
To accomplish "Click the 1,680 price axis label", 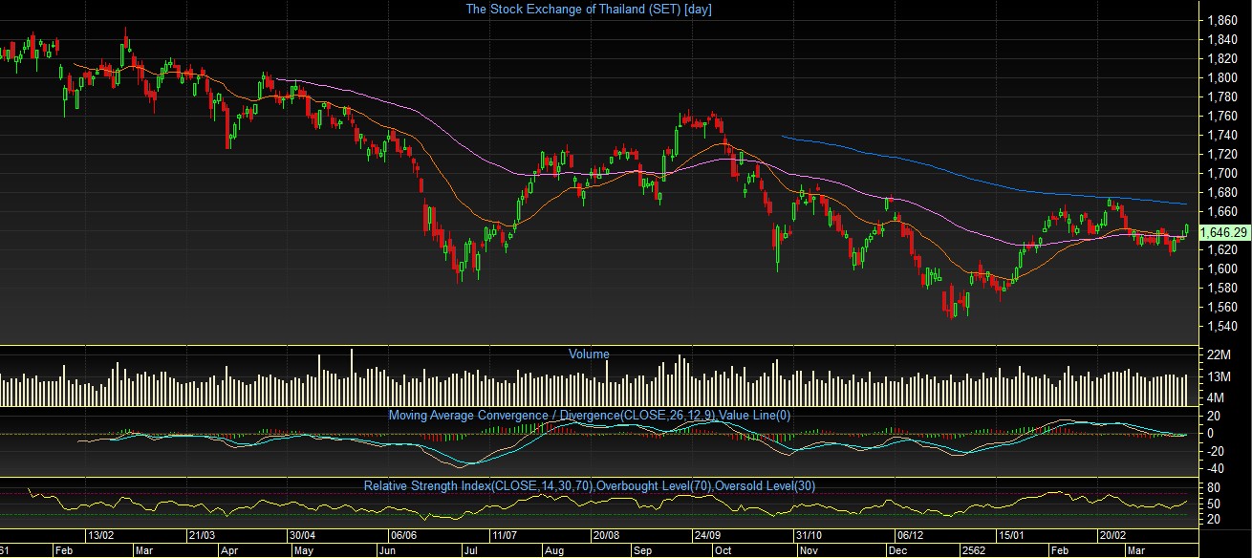I will click(1222, 192).
